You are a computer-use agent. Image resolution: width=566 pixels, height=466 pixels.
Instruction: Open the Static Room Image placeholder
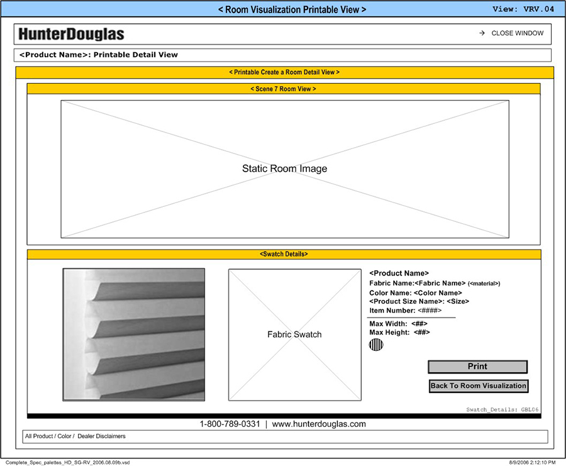[x=285, y=169]
